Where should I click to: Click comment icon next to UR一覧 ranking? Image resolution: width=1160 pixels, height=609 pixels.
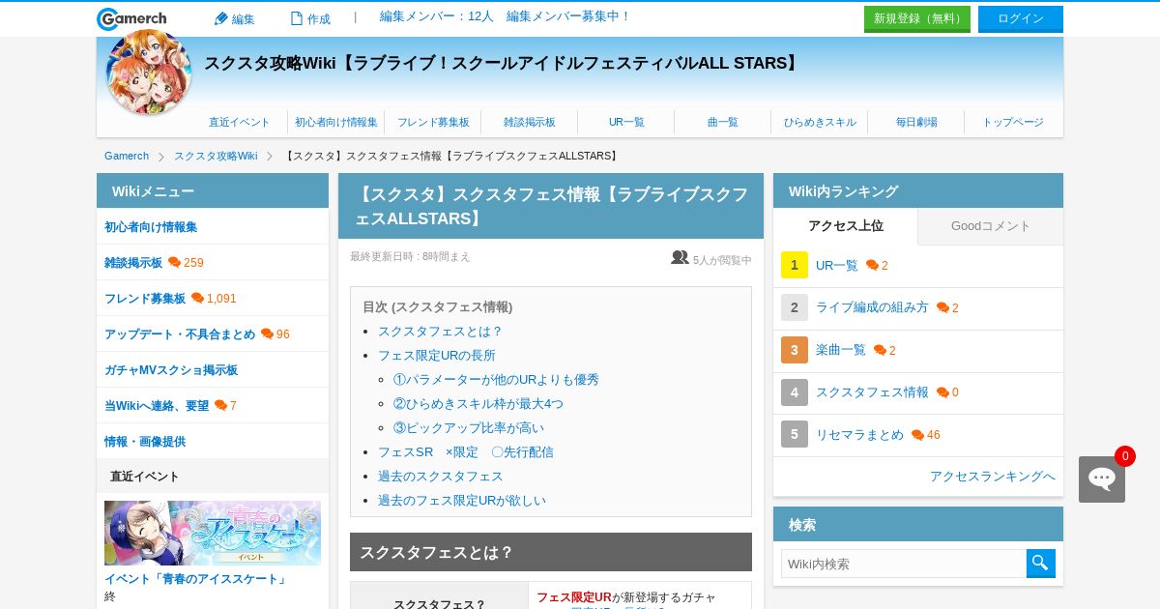872,265
